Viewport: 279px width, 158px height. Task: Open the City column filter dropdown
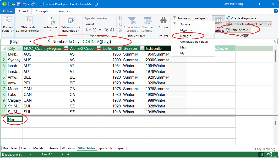coord(20,48)
